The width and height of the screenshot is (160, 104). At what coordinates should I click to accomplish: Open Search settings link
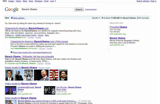143,1
